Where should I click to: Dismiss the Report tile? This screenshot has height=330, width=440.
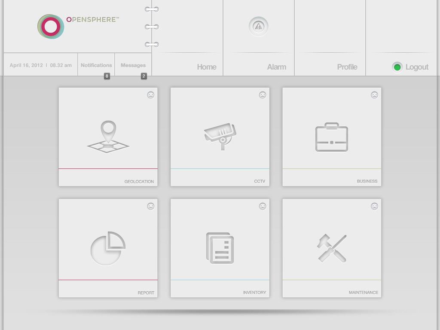(x=151, y=206)
